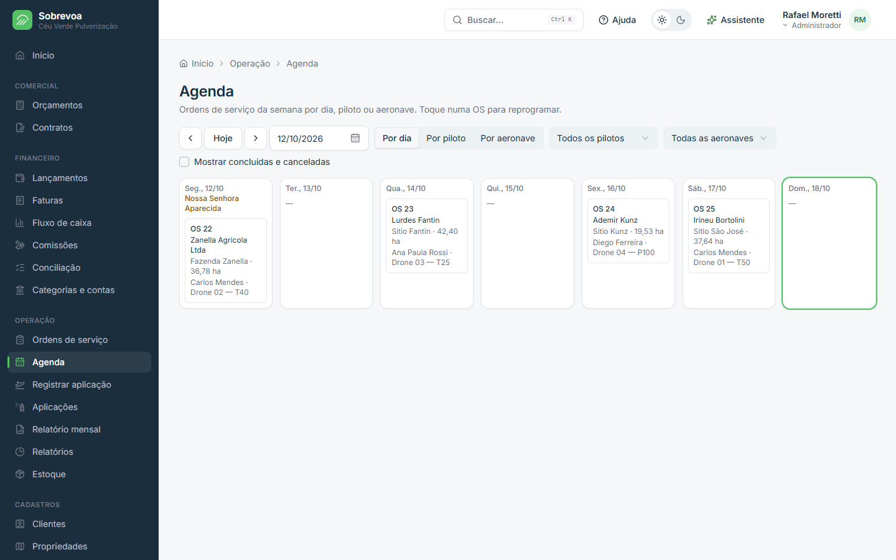The image size is (896, 560).
Task: Open Comissões icon in sidebar
Action: tap(20, 245)
